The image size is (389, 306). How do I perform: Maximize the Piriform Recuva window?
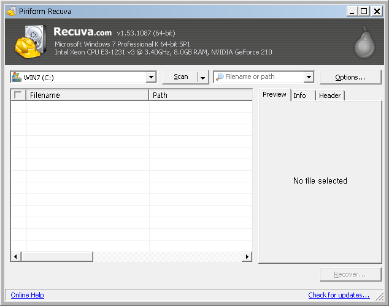tap(364, 12)
